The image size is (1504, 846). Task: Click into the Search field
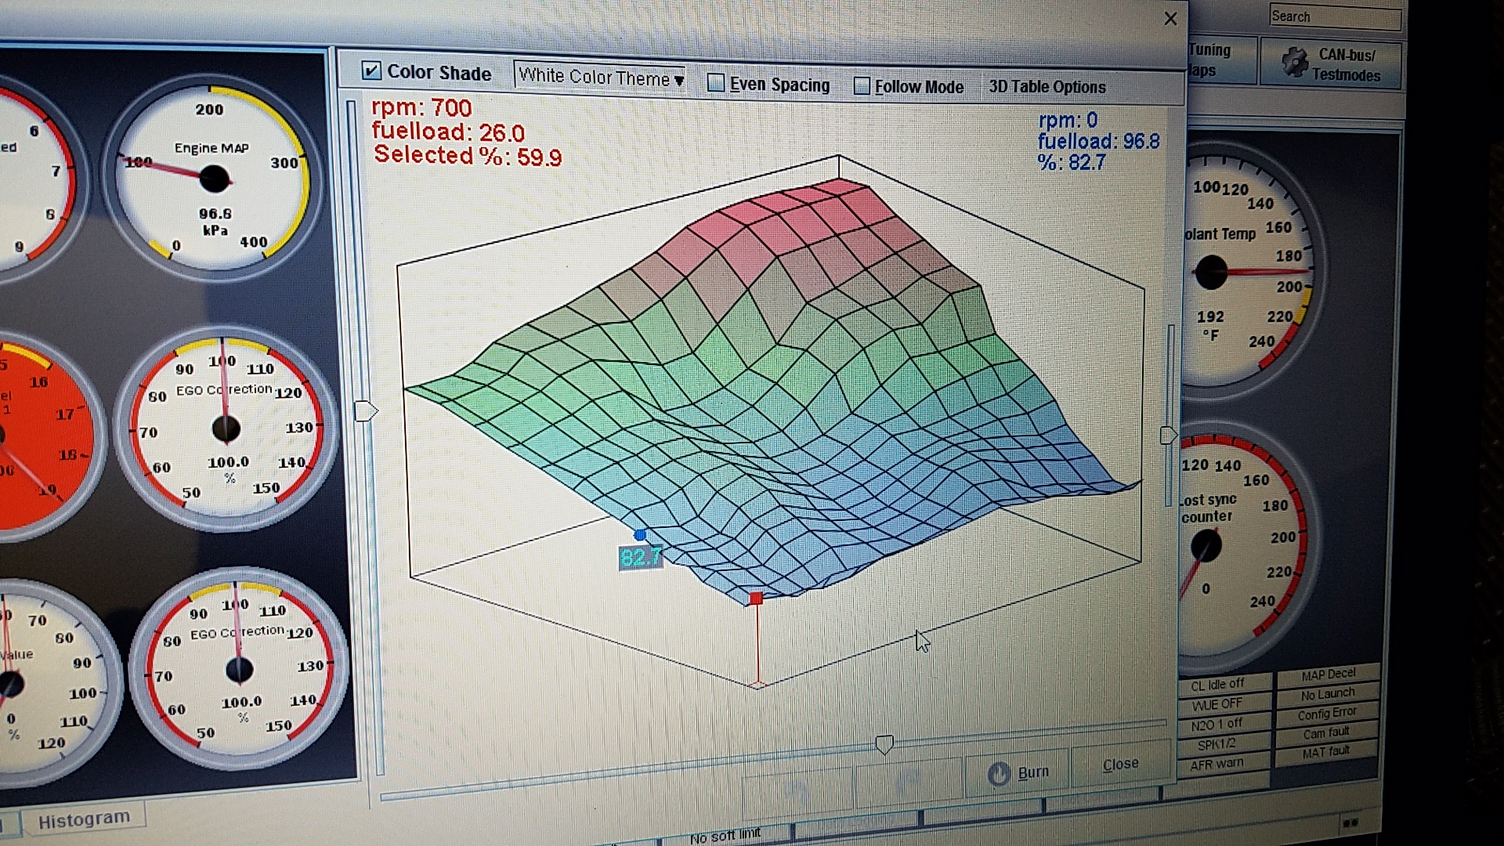[1334, 16]
